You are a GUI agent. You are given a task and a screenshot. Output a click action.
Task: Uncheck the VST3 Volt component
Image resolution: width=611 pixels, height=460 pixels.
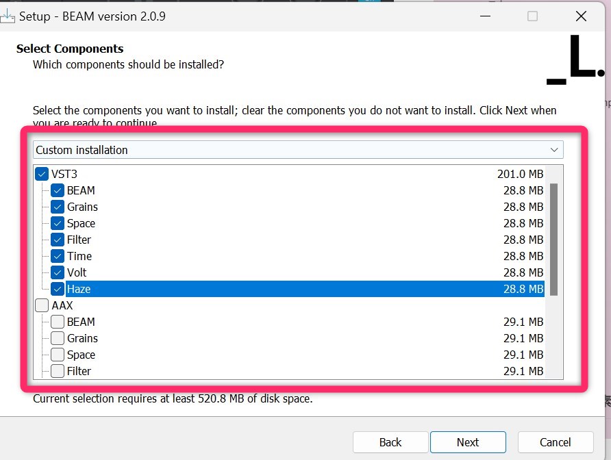[58, 272]
